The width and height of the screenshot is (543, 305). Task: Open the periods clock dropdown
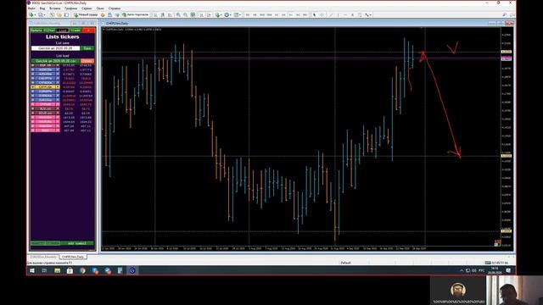[x=227, y=15]
